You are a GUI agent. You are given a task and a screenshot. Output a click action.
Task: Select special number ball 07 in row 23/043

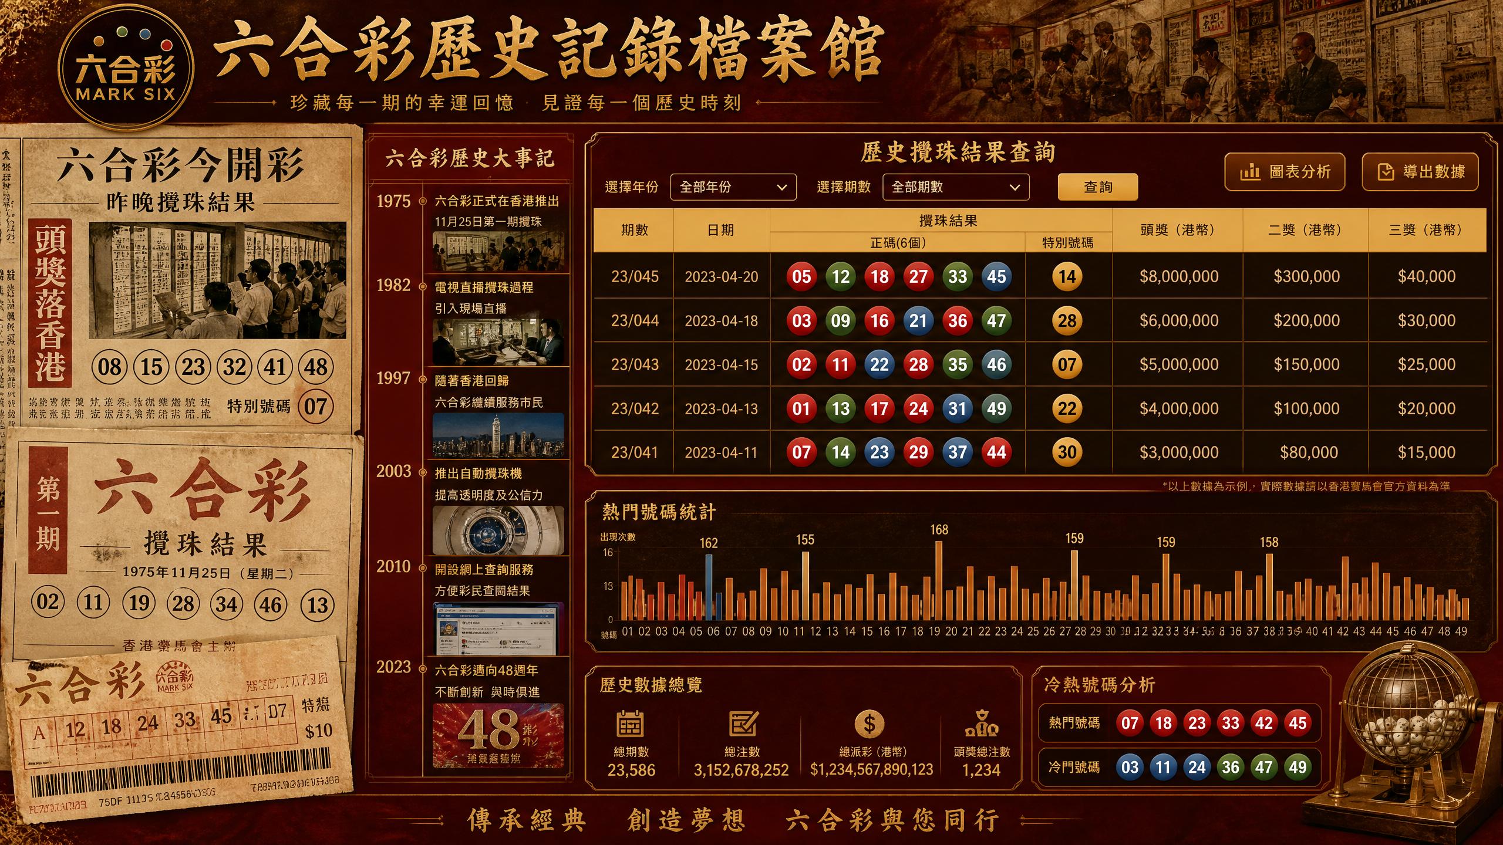pos(1067,364)
